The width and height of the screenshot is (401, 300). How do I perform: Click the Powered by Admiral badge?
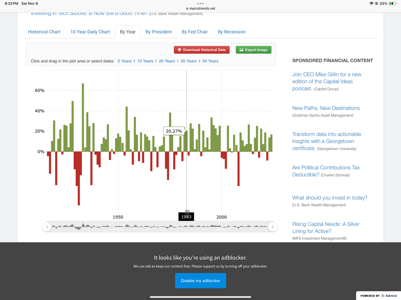pyautogui.click(x=378, y=295)
